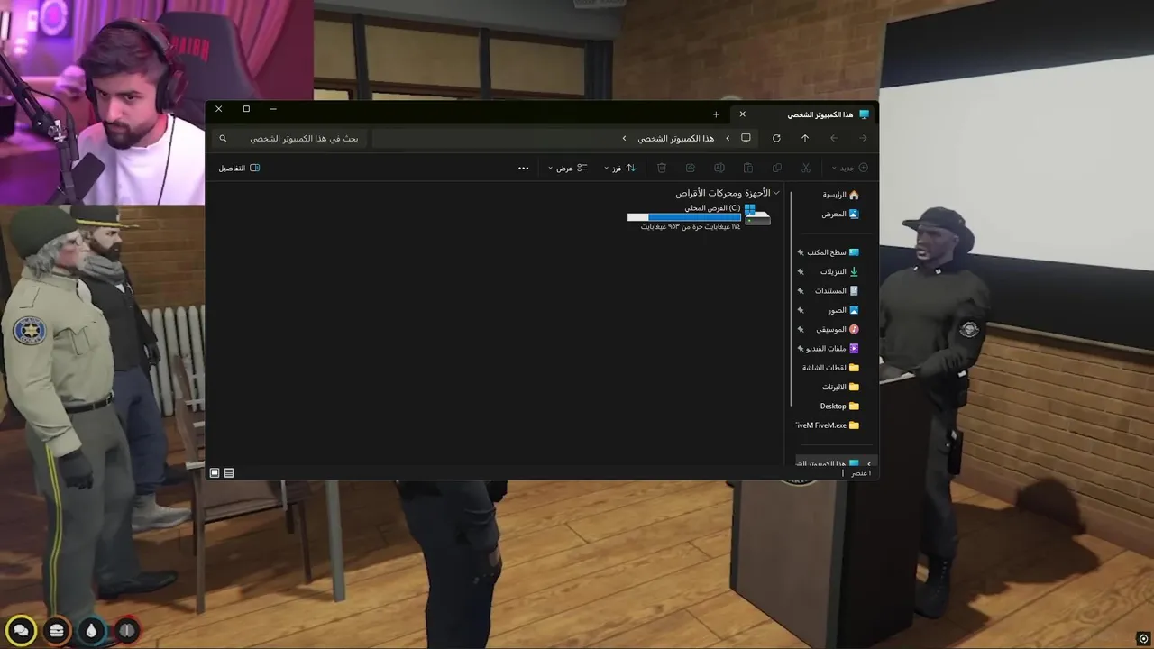1154x649 pixels.
Task: Click the monitor icon in address bar
Action: 746,138
